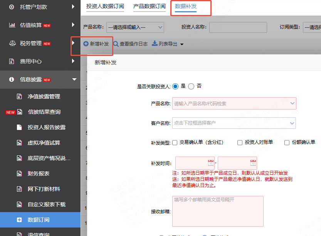Image resolution: width=321 pixels, height=236 pixels.
Task: Switch to the 产品数据订阅 tab
Action: coord(150,7)
